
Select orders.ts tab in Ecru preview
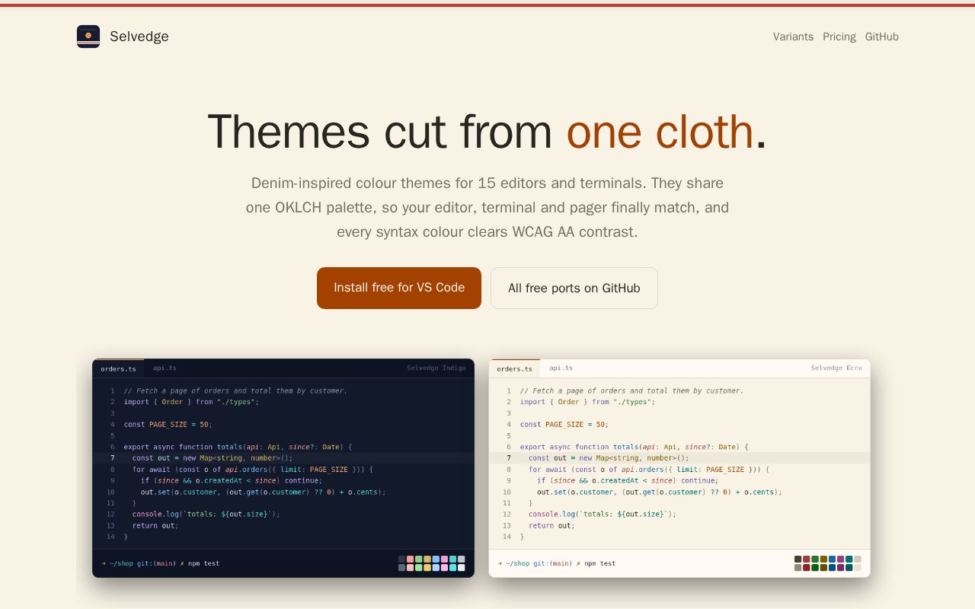click(514, 368)
